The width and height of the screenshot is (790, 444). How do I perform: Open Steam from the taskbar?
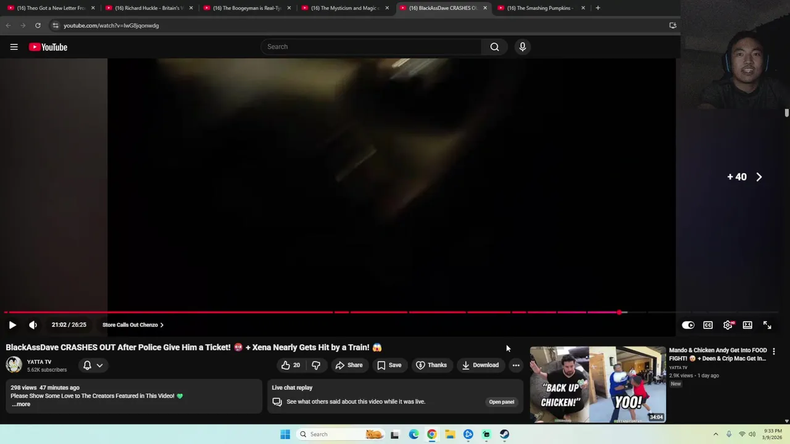504,434
